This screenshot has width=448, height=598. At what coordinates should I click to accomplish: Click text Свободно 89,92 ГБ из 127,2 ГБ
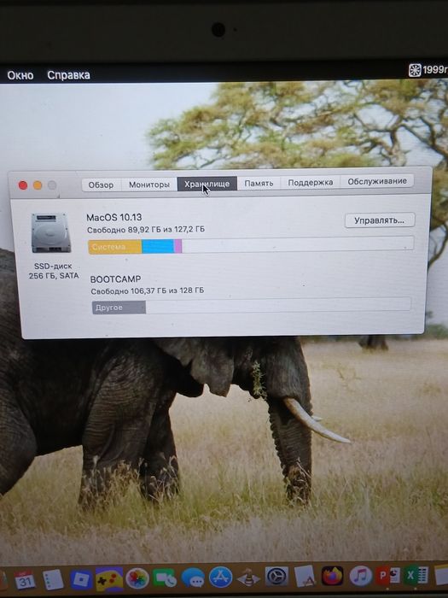point(146,230)
